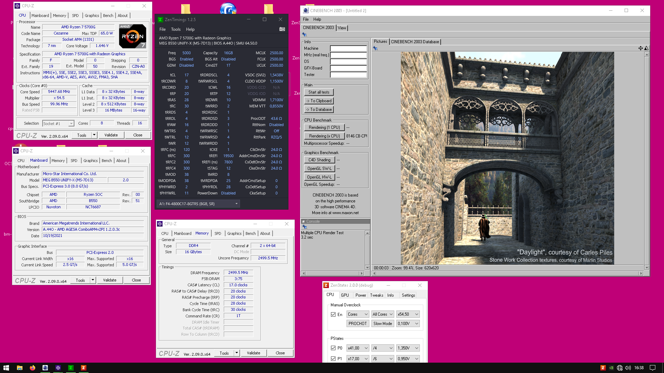Open Firefox from the taskbar
This screenshot has height=373, width=664.
point(33,368)
